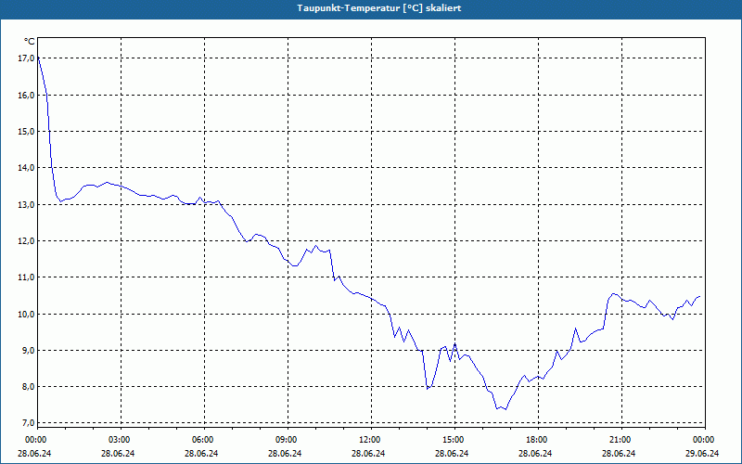Click the 18:00 time axis label
Viewport: 742px width, 464px height.
(x=538, y=440)
